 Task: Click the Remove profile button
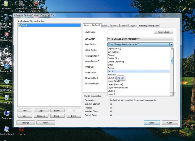click(x=41, y=116)
